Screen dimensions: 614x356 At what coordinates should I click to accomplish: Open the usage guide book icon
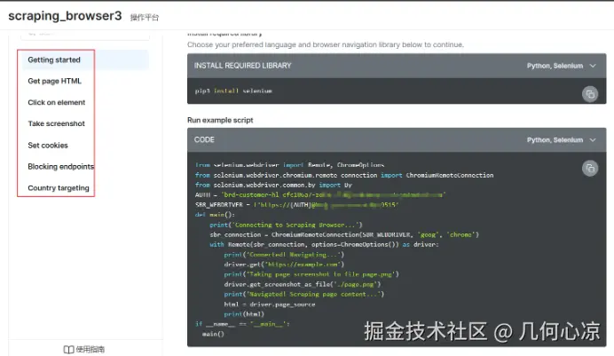[x=68, y=350]
